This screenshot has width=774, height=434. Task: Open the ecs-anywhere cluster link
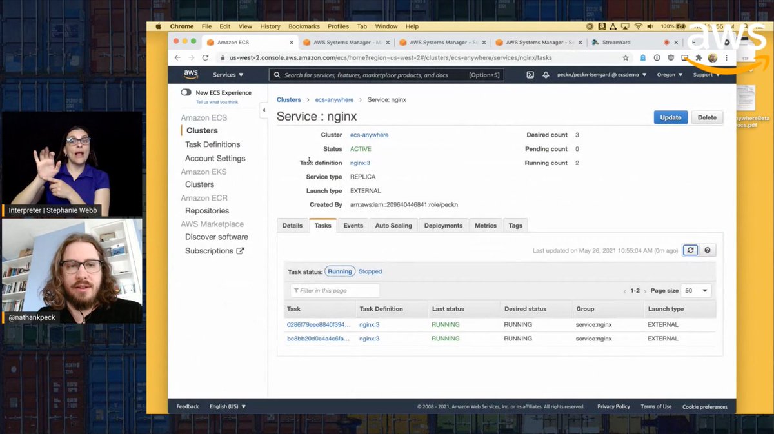click(369, 135)
